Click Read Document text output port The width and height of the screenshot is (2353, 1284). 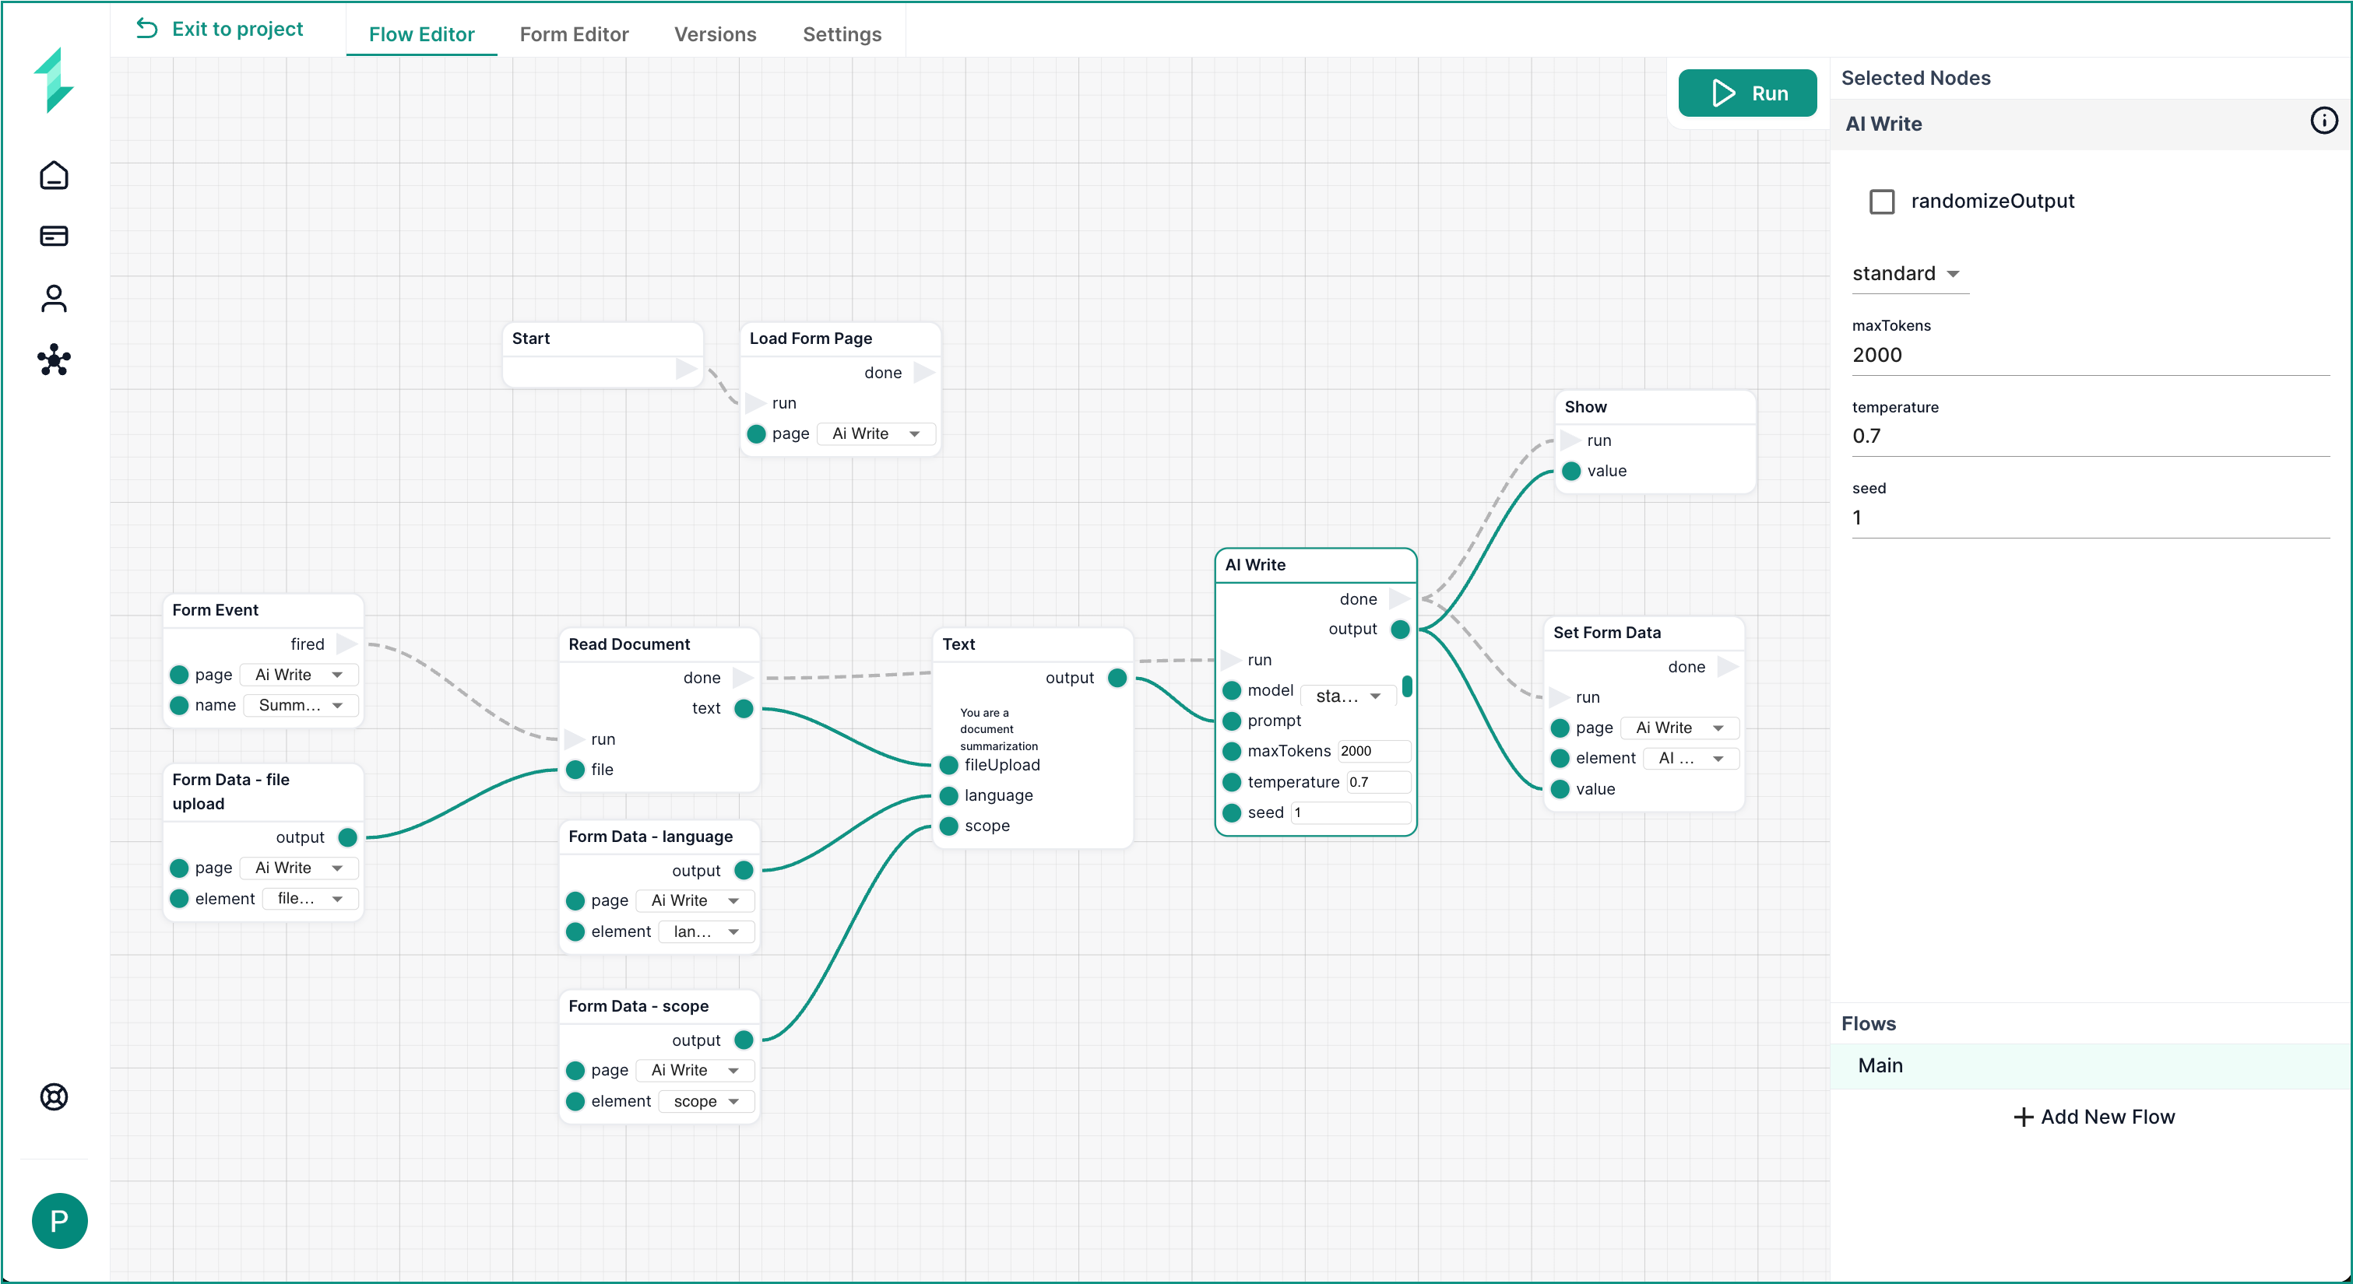[x=744, y=709]
